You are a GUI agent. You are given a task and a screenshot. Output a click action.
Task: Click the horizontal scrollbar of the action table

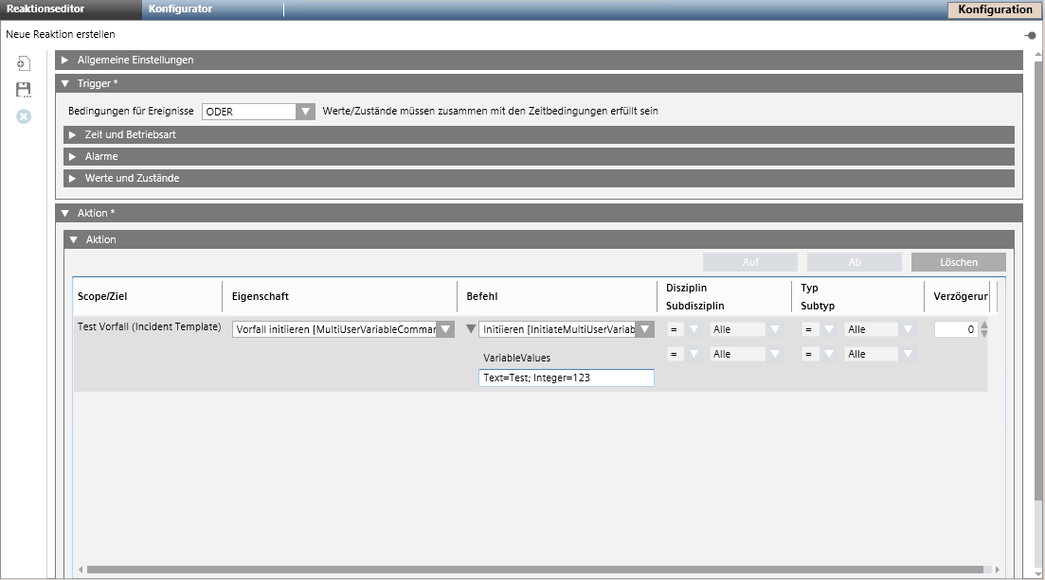click(540, 570)
